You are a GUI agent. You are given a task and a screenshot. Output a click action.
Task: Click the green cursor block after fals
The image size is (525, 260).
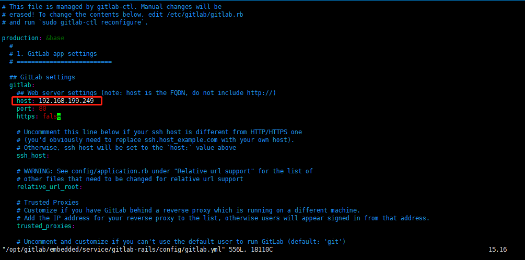[59, 116]
